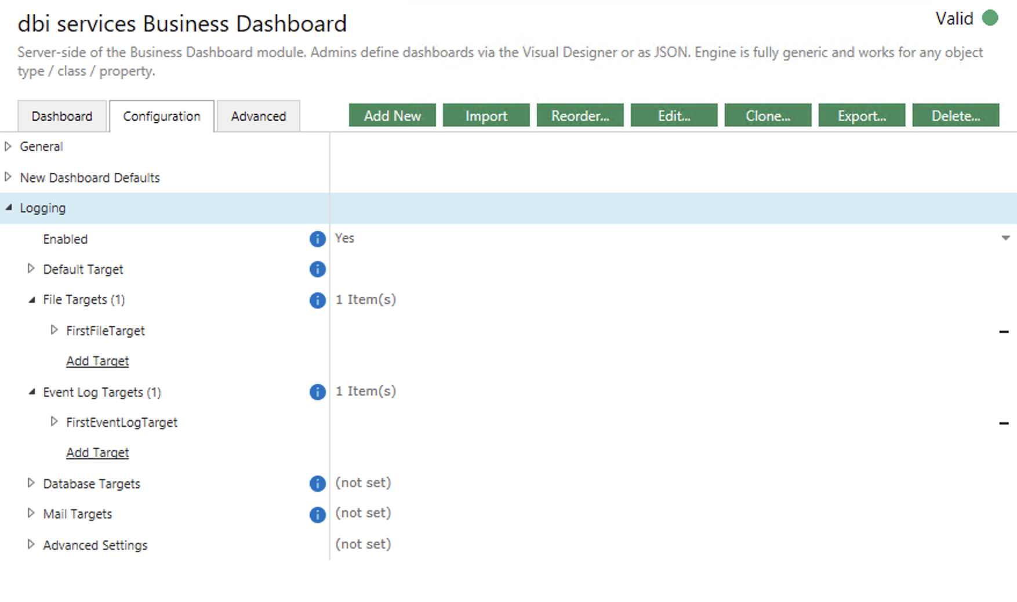Click the File Targets '1 Item(s)' value

pyautogui.click(x=366, y=300)
